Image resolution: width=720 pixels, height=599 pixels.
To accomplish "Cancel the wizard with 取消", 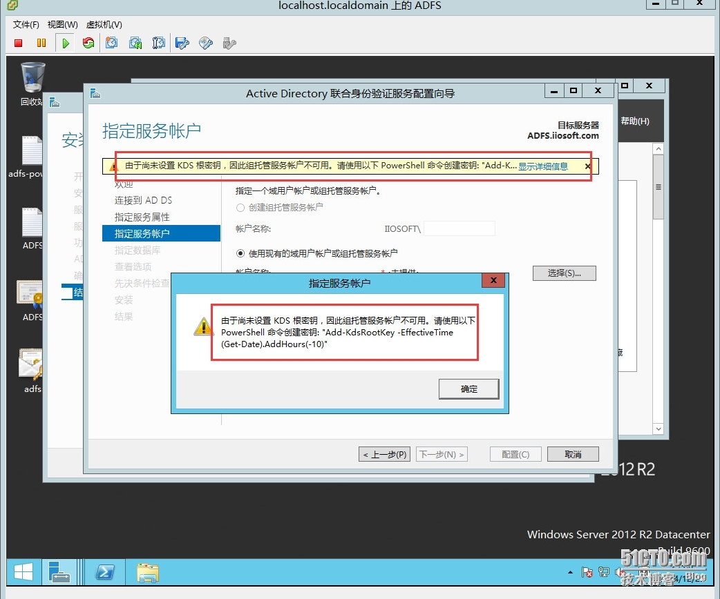I will pos(573,454).
